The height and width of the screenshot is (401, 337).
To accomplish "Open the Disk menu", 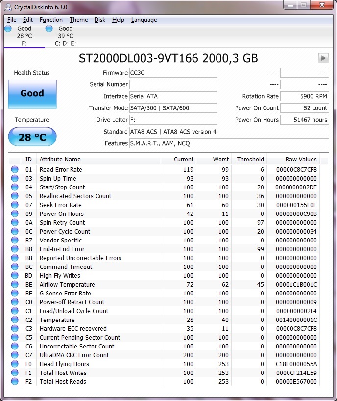I will (100, 20).
